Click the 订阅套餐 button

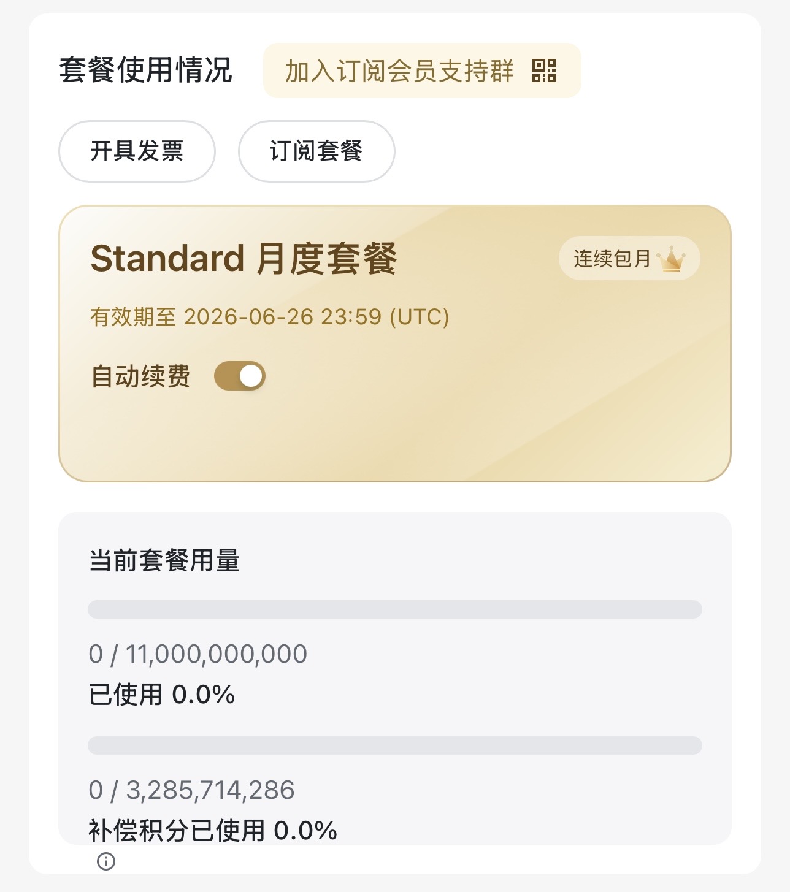tap(316, 151)
